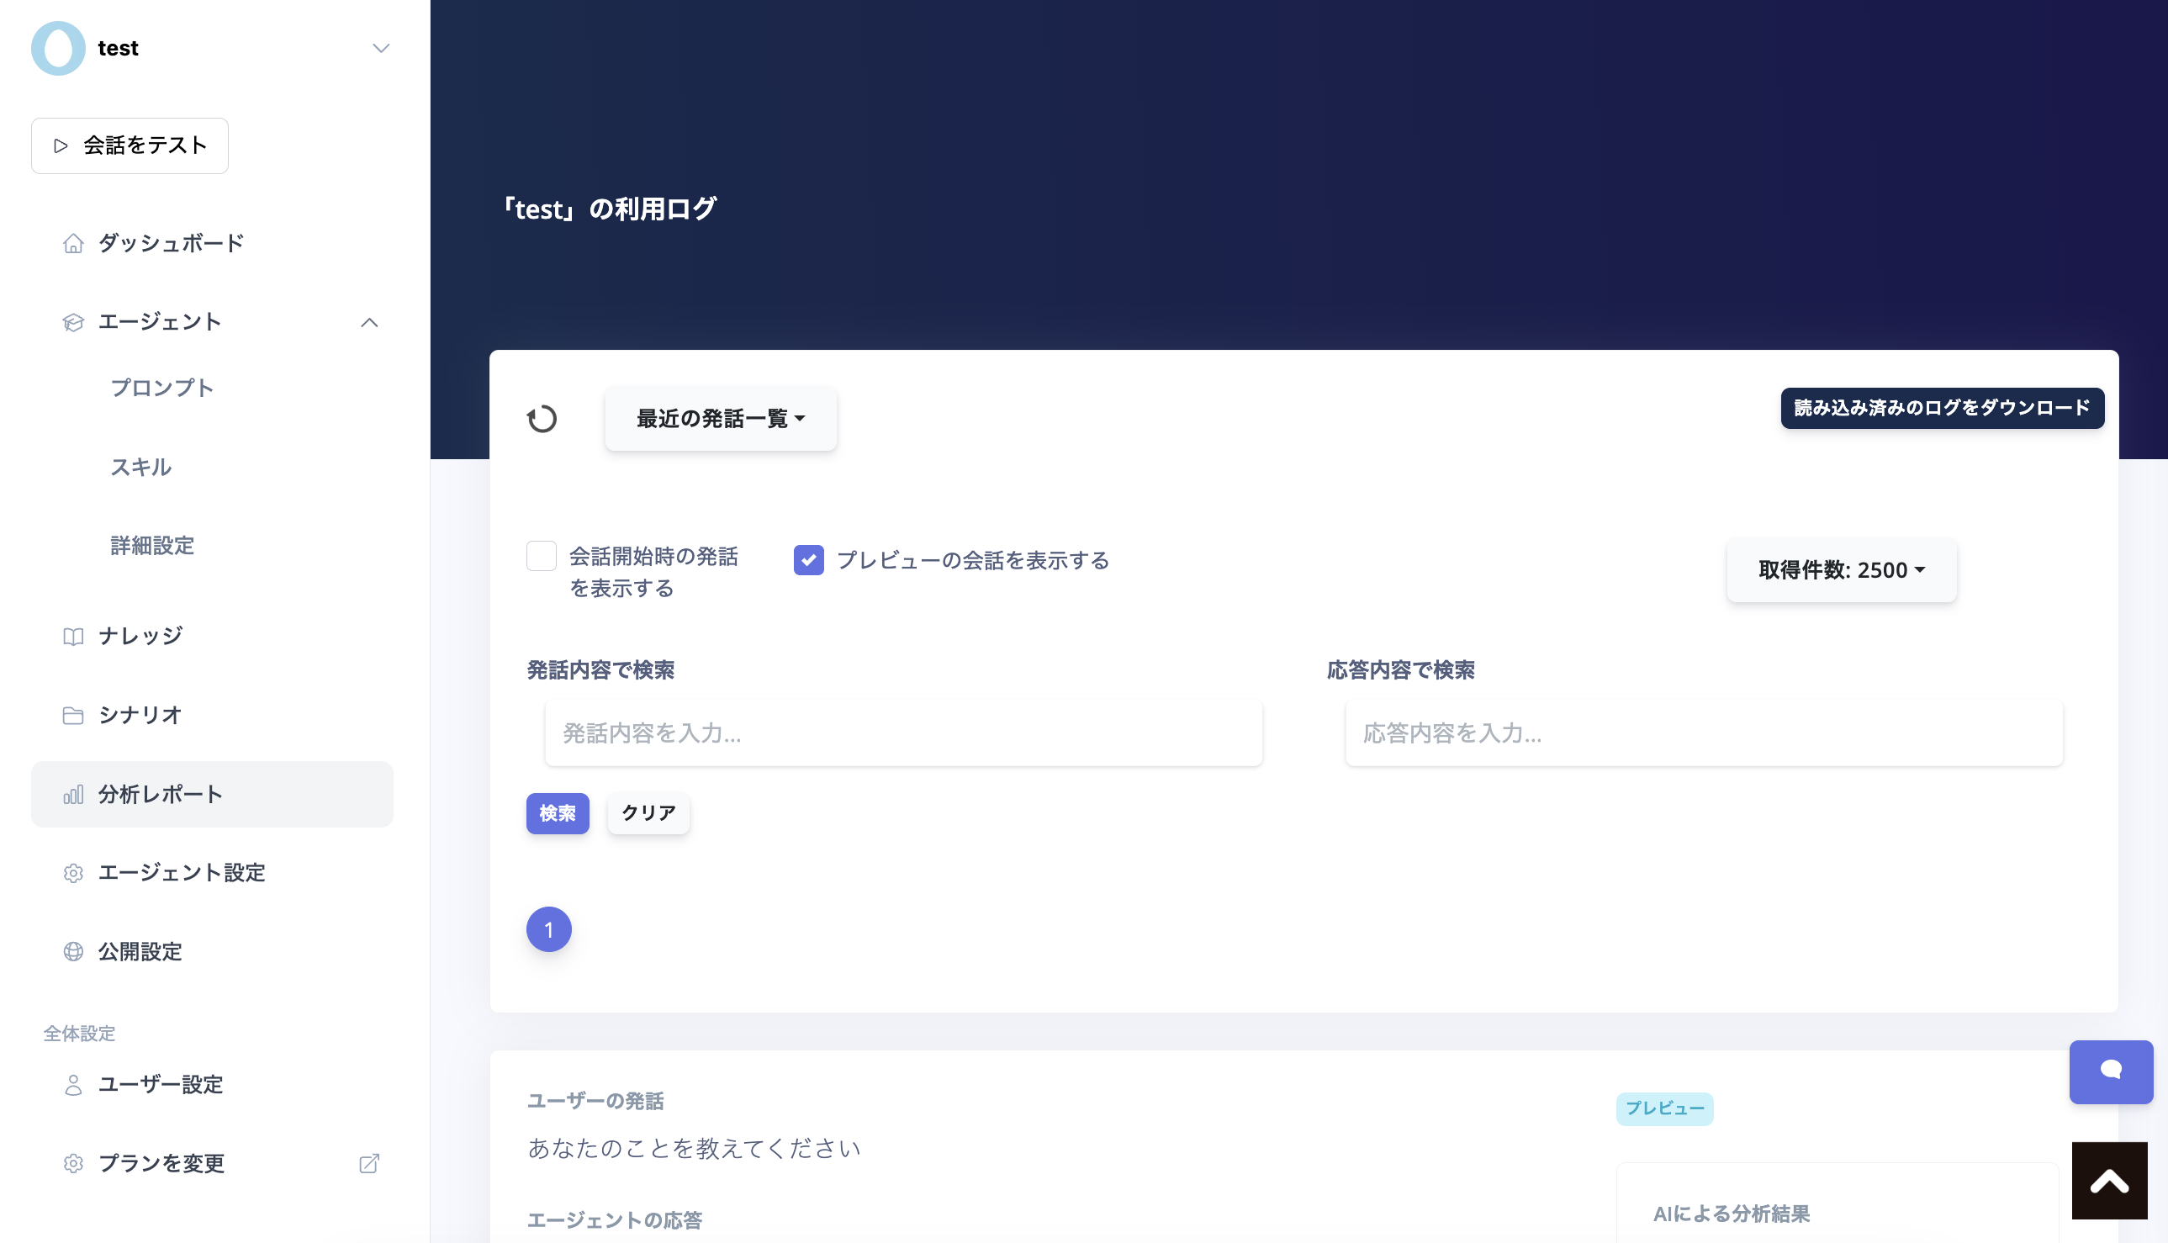Expand the test workspace switcher chevron
The width and height of the screenshot is (2168, 1243).
(x=381, y=48)
